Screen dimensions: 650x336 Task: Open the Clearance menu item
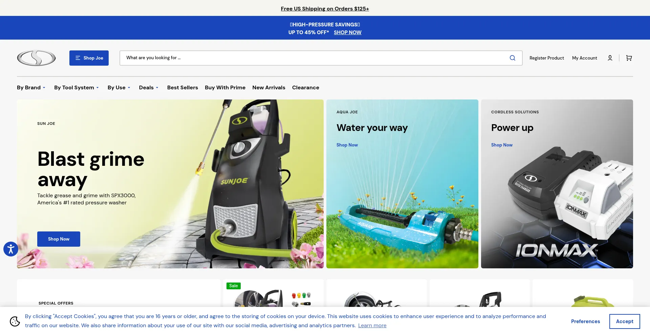(x=305, y=88)
